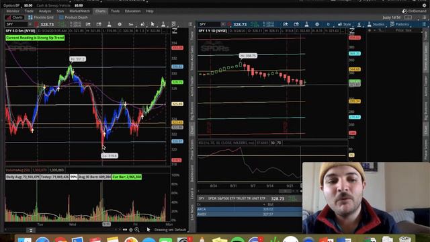Open the Trade tab in main menu
The height and width of the screenshot is (242, 430).
(x=29, y=11)
